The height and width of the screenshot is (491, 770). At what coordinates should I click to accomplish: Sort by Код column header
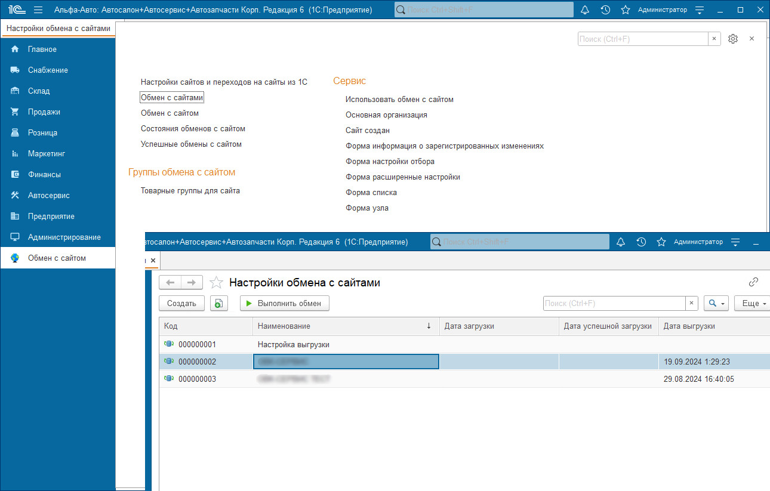[206, 326]
